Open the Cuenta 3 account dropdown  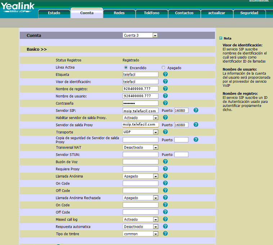140,35
